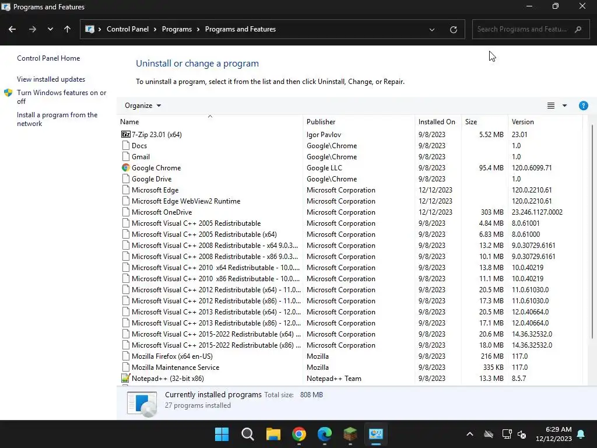This screenshot has width=597, height=448.
Task: Open Google Chrome from taskbar
Action: click(299, 434)
